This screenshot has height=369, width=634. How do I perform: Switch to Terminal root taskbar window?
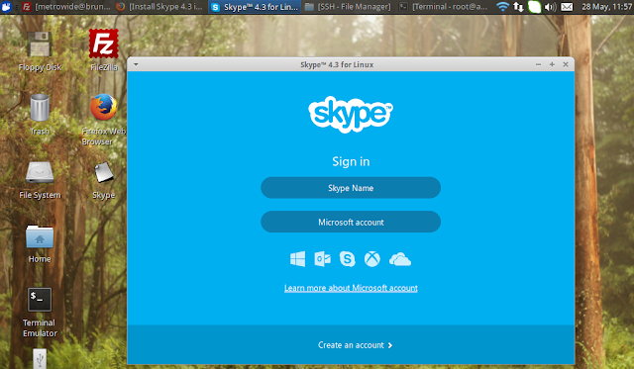click(x=443, y=7)
